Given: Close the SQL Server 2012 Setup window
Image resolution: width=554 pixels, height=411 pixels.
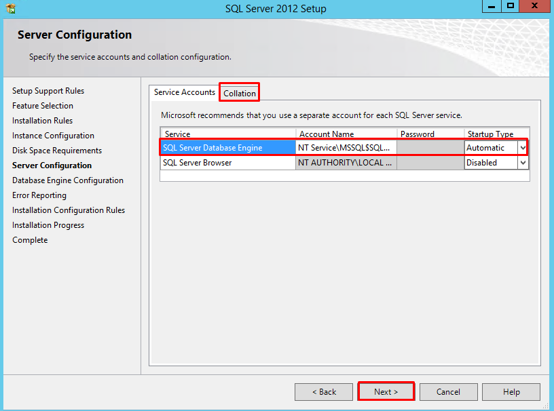Looking at the screenshot, I should (x=534, y=6).
